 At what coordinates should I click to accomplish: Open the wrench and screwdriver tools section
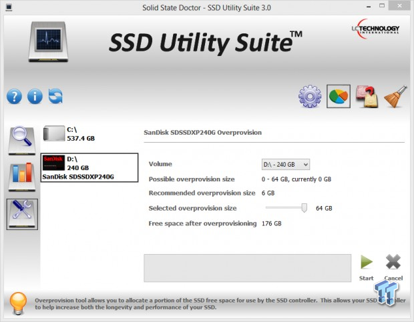[22, 214]
